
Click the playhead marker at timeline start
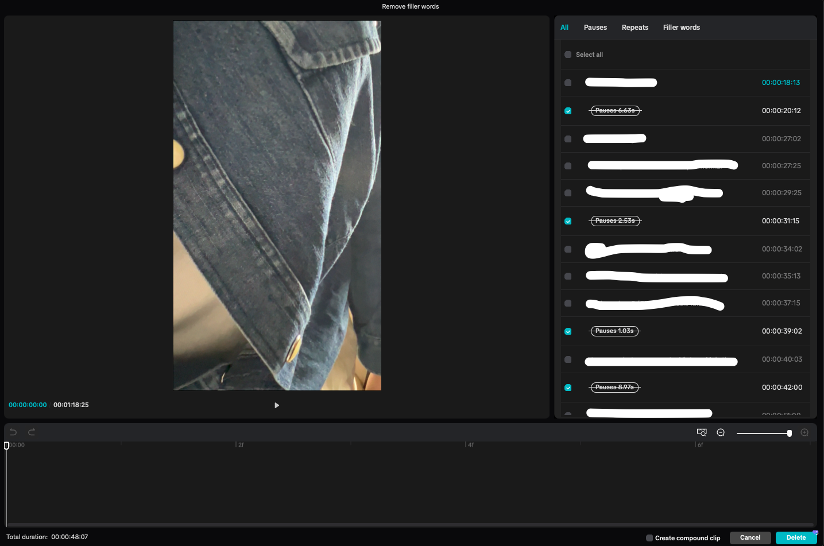(6, 446)
